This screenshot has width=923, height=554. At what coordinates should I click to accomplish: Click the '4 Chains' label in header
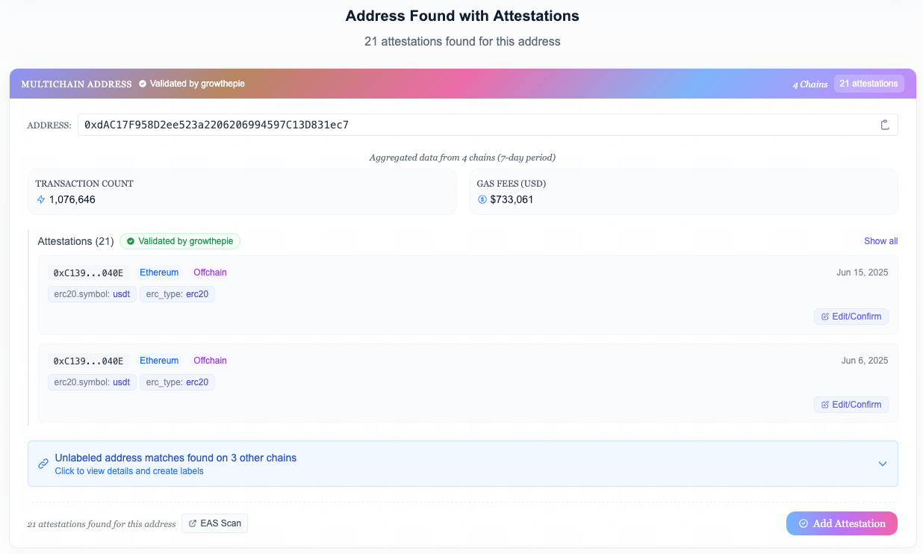tap(810, 84)
